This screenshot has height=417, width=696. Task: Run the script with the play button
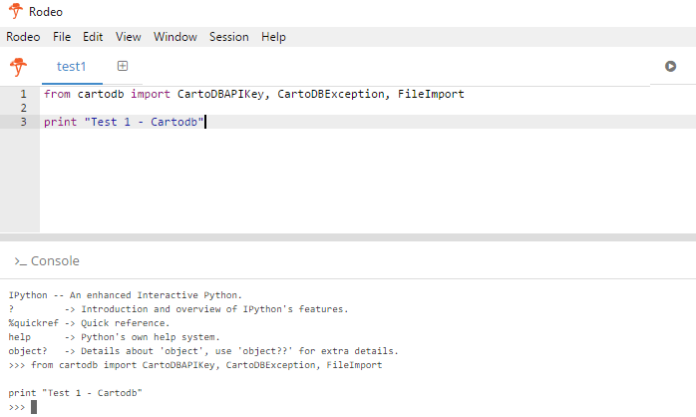[671, 66]
